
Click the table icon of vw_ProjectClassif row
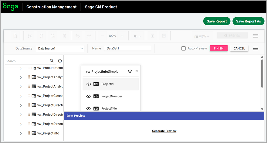(34, 96)
